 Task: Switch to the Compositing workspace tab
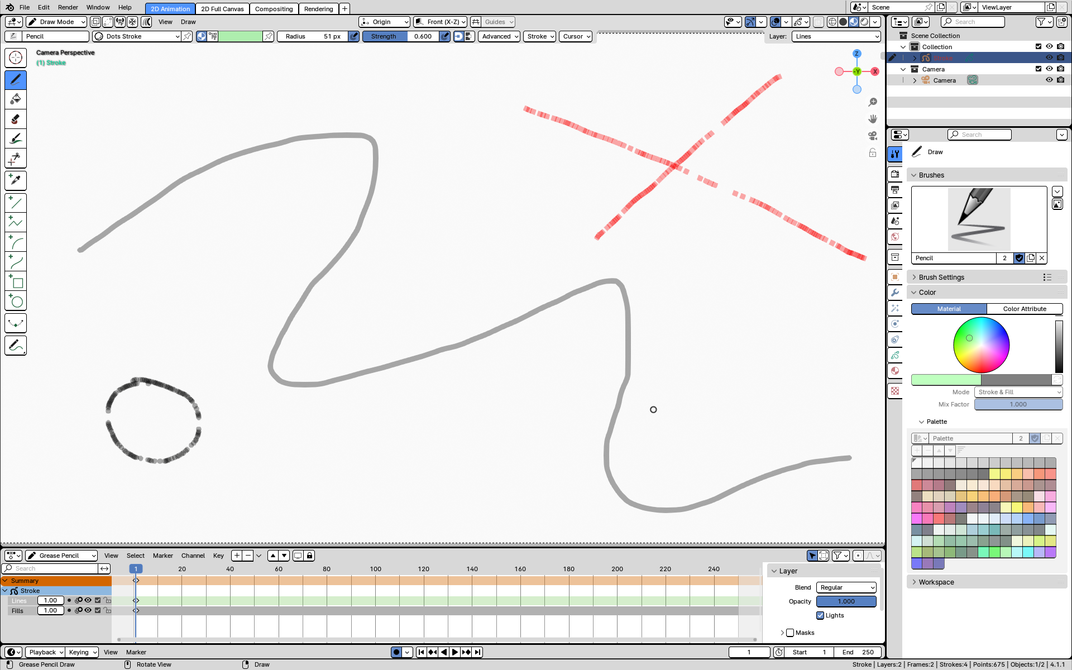274,8
